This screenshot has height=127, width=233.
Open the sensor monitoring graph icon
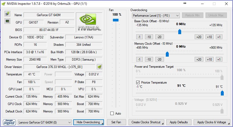(7, 21)
